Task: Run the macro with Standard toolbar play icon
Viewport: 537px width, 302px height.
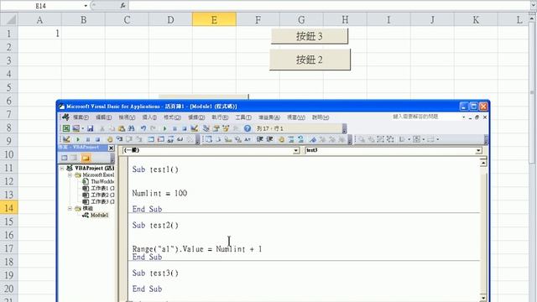Action: [x=164, y=128]
